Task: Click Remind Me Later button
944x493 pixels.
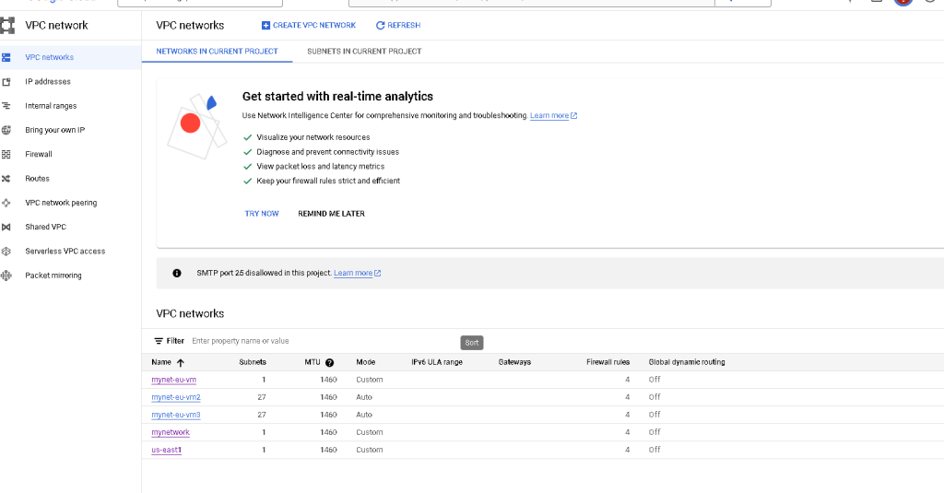Action: (x=331, y=214)
